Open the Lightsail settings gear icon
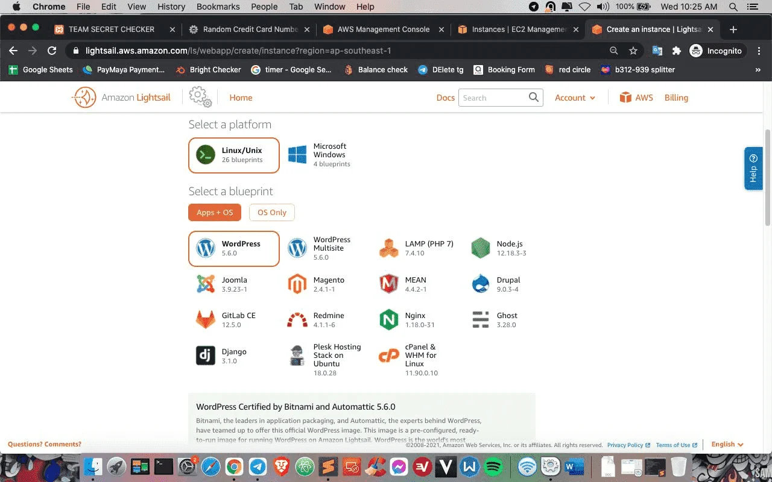Image resolution: width=772 pixels, height=482 pixels. (200, 97)
